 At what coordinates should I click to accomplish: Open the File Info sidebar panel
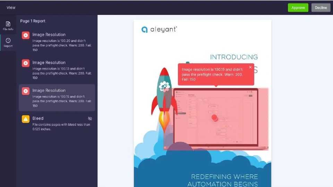pyautogui.click(x=8, y=26)
